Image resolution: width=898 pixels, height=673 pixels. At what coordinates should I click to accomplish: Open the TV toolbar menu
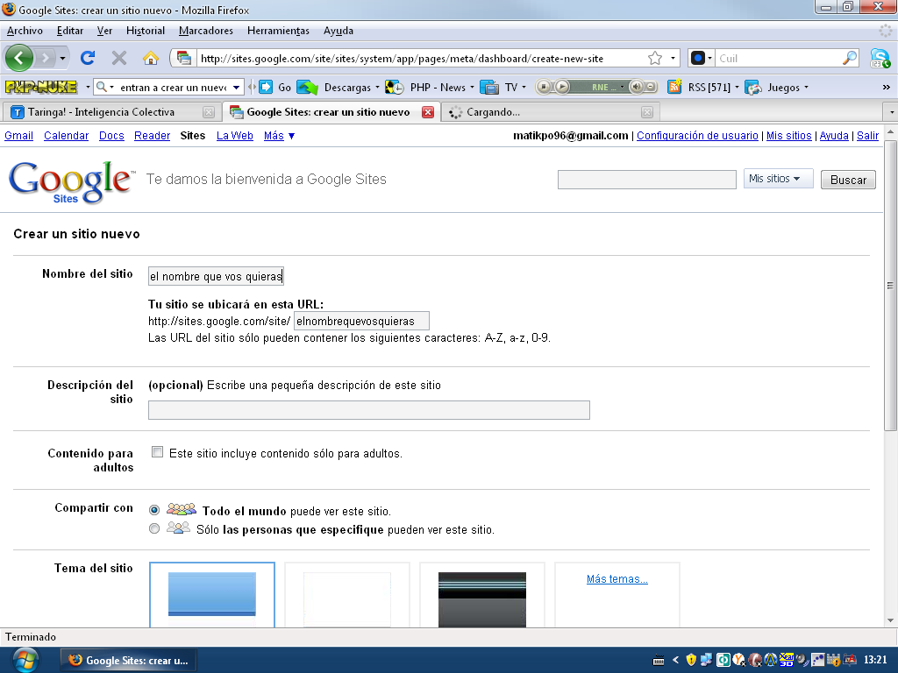click(502, 87)
